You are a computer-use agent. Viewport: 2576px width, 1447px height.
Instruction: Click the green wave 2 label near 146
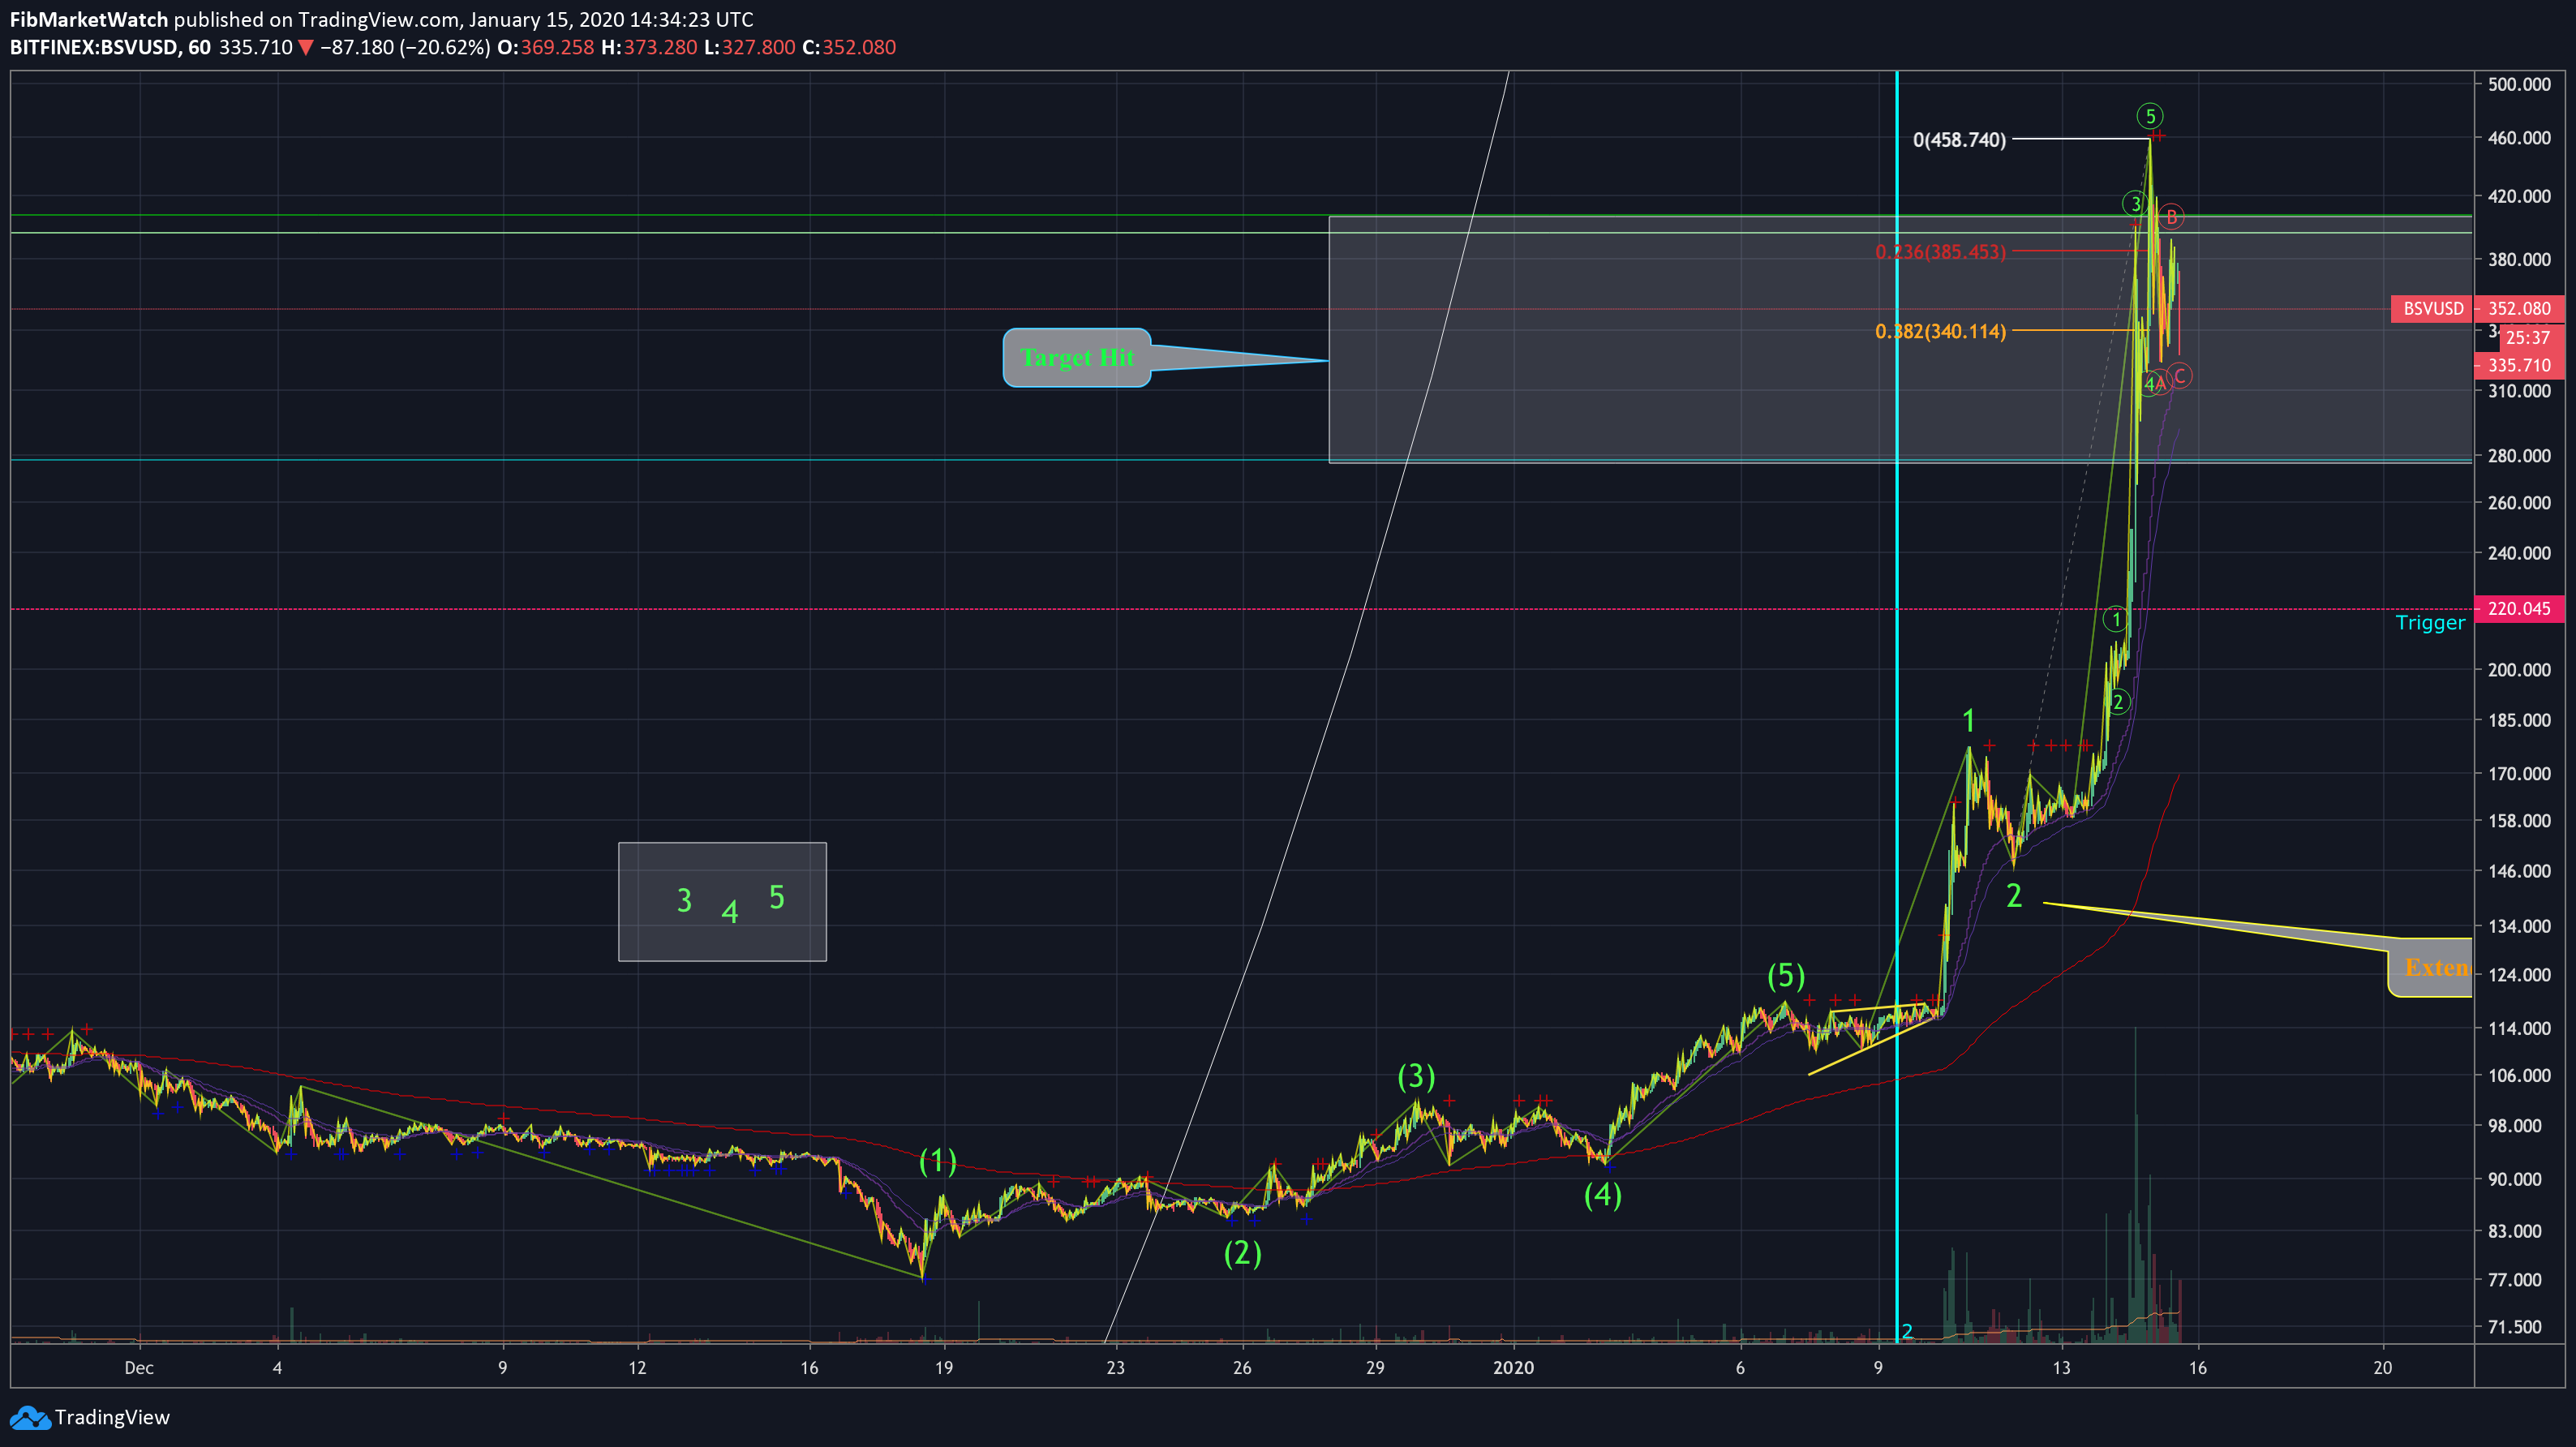click(x=2014, y=895)
